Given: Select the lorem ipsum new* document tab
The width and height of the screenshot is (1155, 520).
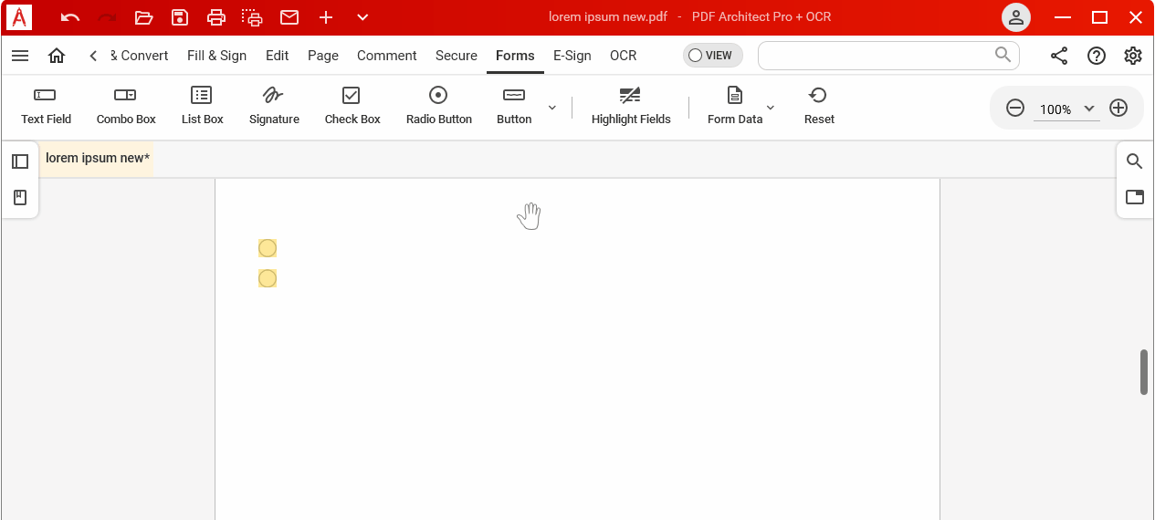Looking at the screenshot, I should pos(98,158).
